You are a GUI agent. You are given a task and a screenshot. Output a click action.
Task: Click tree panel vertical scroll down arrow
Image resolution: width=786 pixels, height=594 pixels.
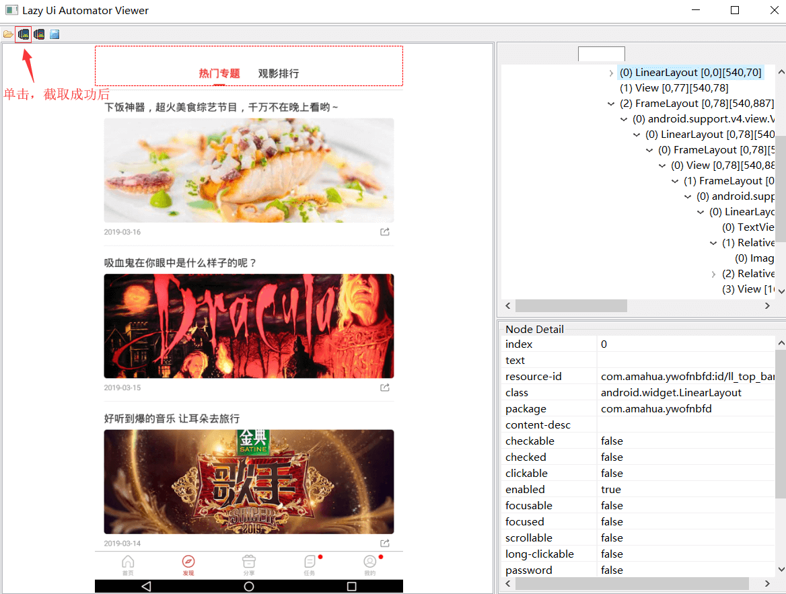[x=781, y=291]
